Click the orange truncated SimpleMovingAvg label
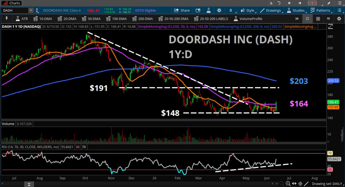 tap(300, 27)
